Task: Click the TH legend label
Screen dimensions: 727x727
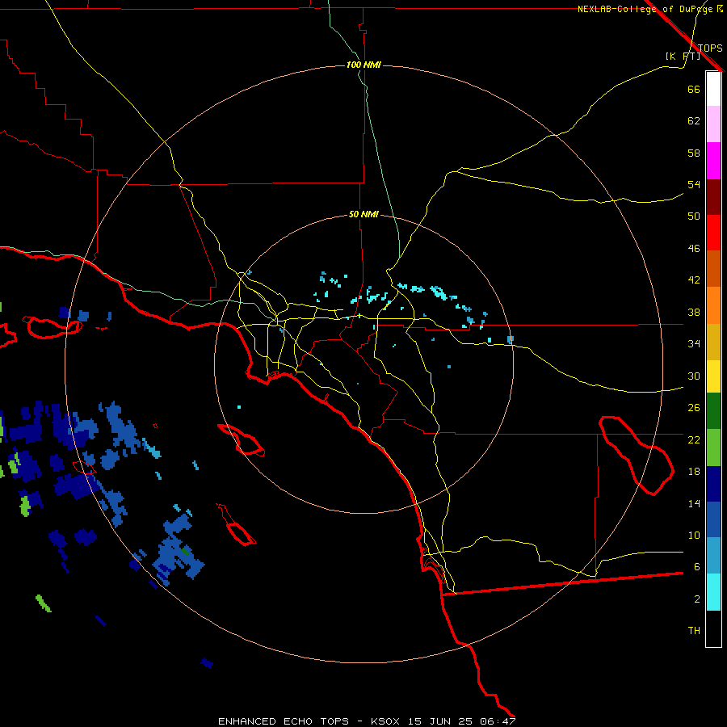Action: (694, 631)
